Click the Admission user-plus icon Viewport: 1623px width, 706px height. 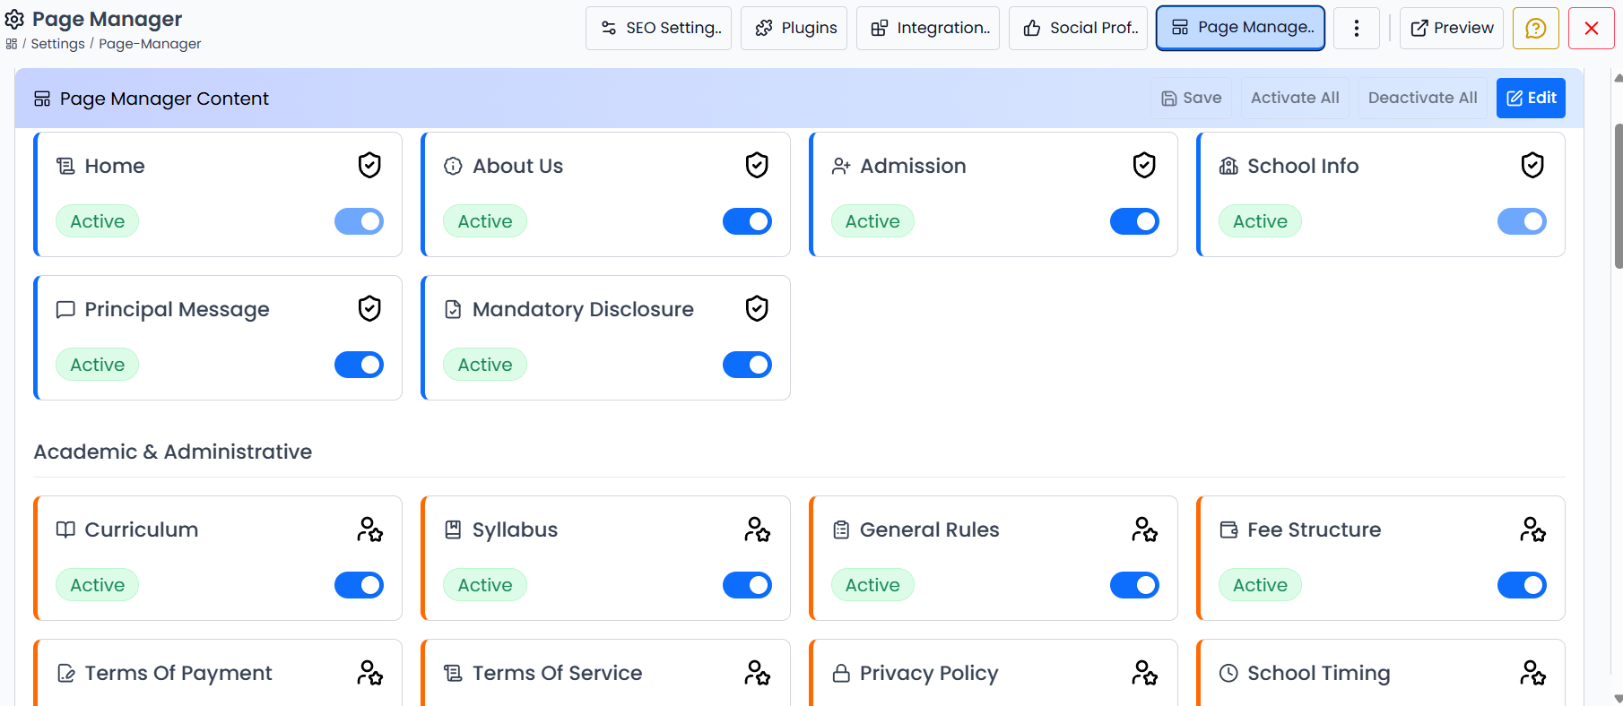coord(841,166)
